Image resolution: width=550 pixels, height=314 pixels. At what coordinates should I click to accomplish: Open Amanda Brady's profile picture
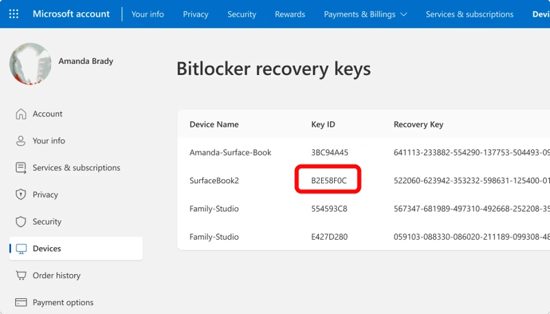[x=30, y=64]
